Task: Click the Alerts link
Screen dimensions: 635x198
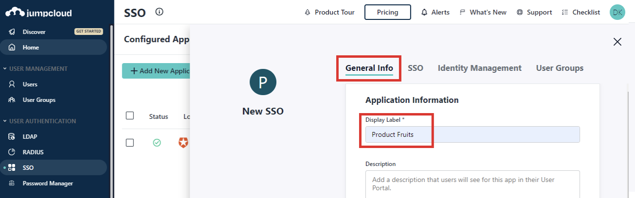Action: click(435, 13)
